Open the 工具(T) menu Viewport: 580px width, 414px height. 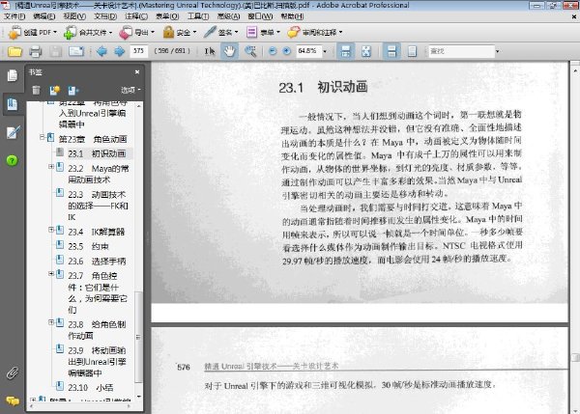click(198, 16)
